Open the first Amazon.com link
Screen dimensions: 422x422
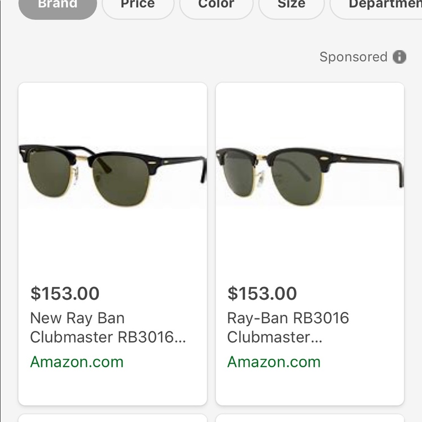[77, 362]
